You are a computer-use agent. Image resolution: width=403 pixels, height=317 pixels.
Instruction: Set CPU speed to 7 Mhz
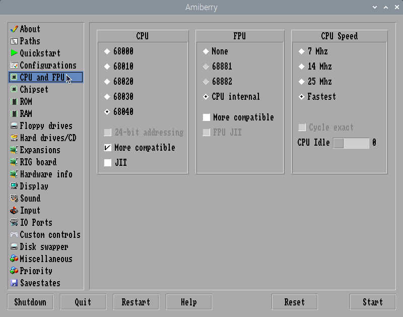(313, 51)
